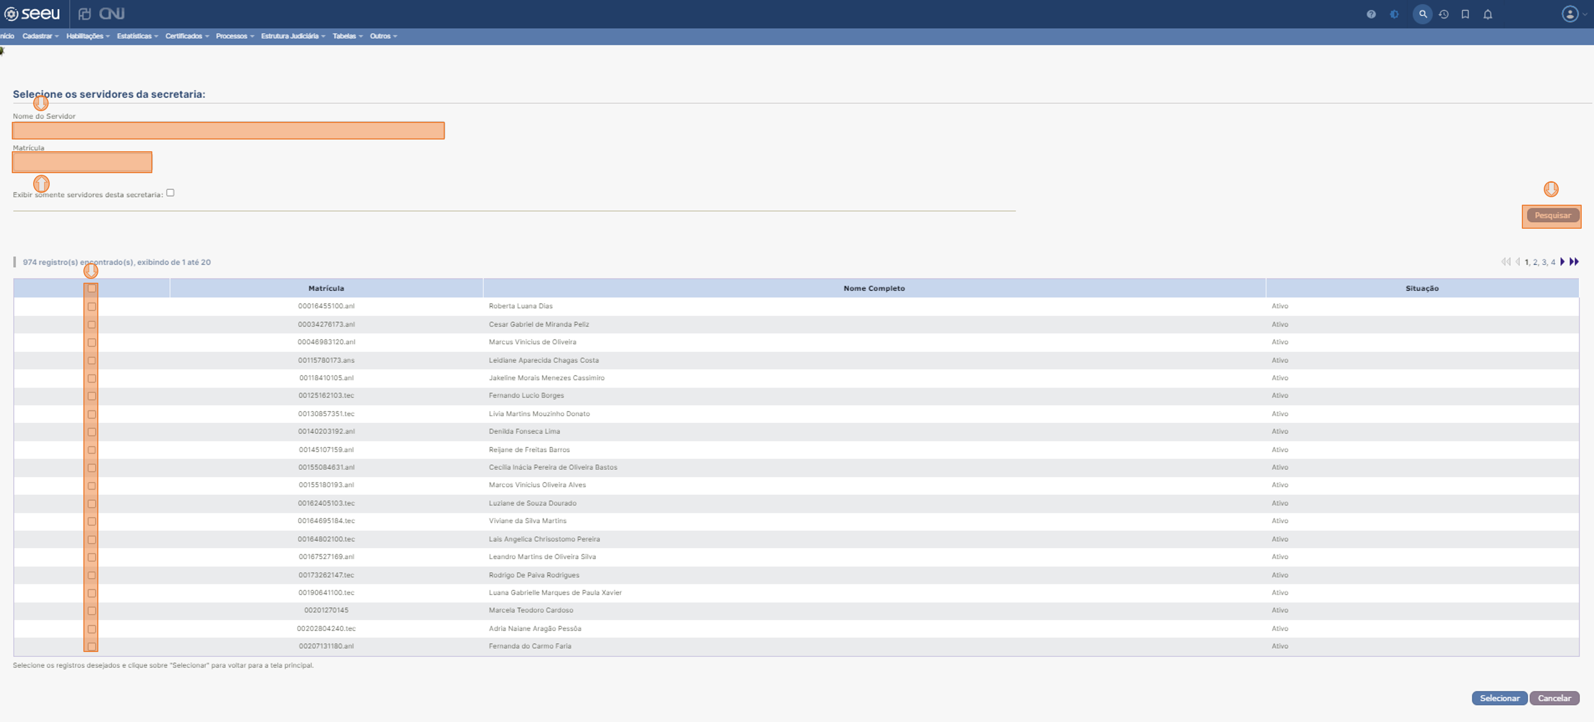Screen dimensions: 1594x722
Task: Click the Situação column header
Action: (1422, 288)
